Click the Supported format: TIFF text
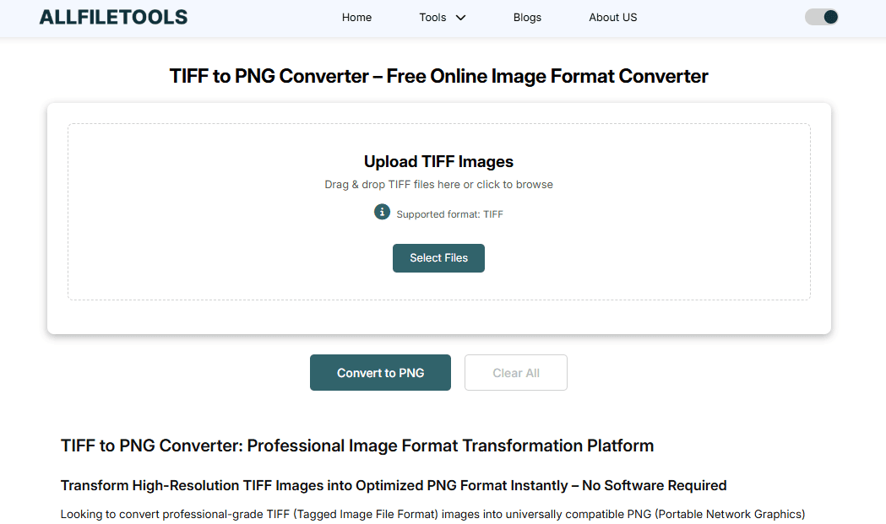Screen dimensions: 886x524 click(x=449, y=214)
